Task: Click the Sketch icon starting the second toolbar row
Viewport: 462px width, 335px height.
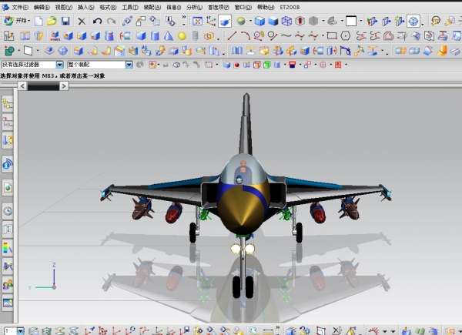Action: (8, 36)
